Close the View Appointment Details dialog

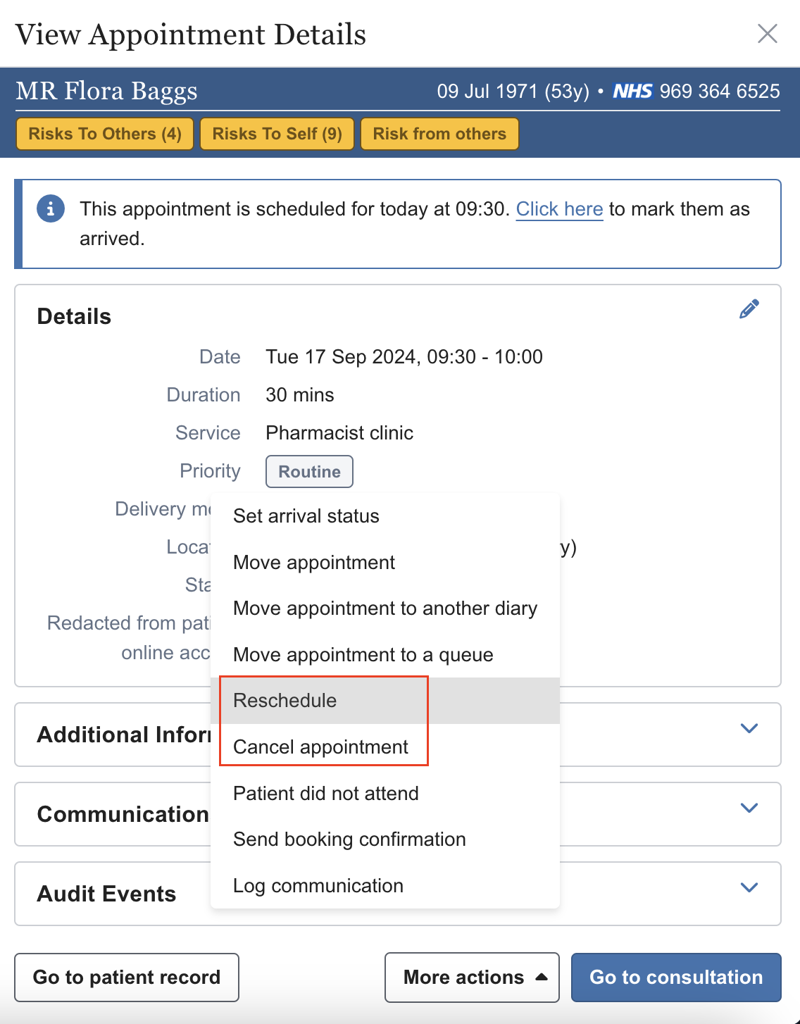[767, 33]
